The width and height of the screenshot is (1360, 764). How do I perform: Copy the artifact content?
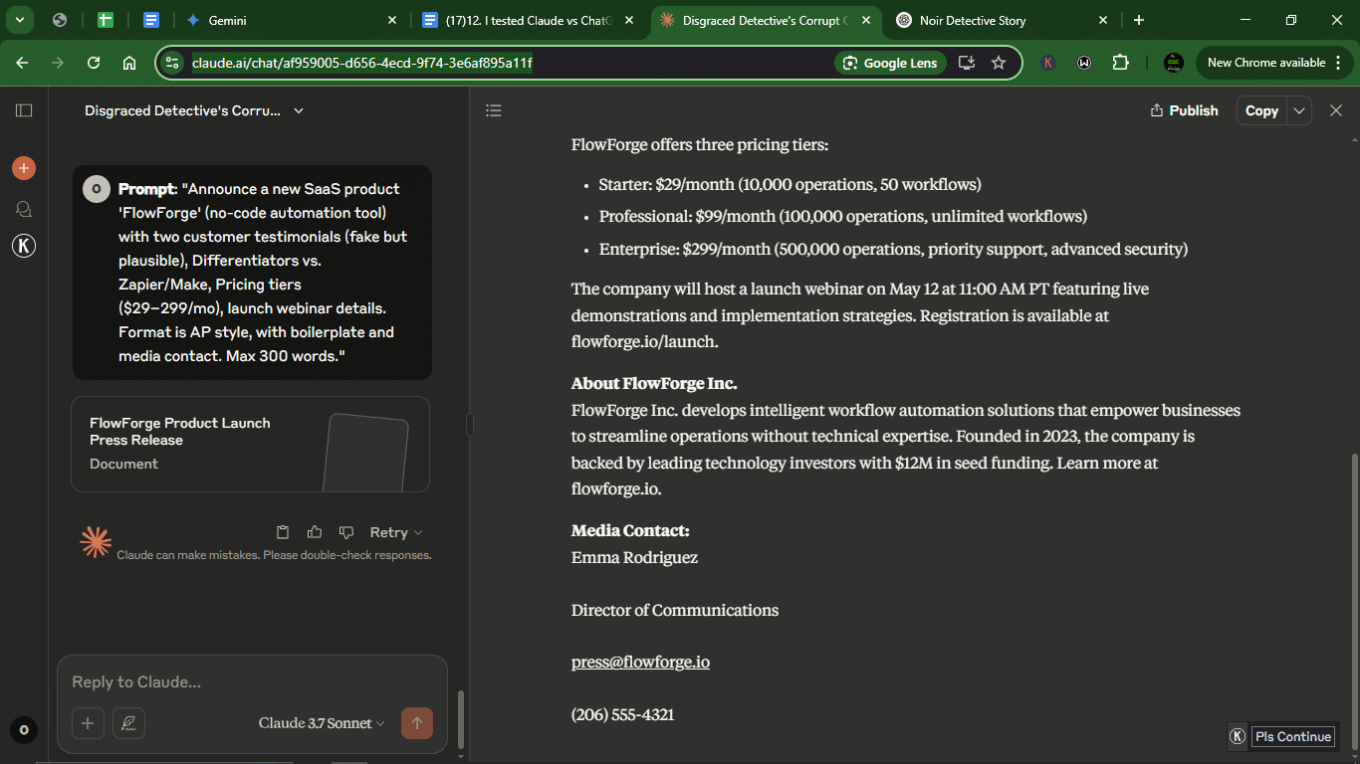tap(1261, 110)
